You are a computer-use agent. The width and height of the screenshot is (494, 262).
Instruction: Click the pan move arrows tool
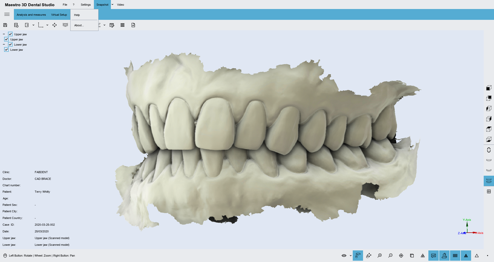[369, 256]
